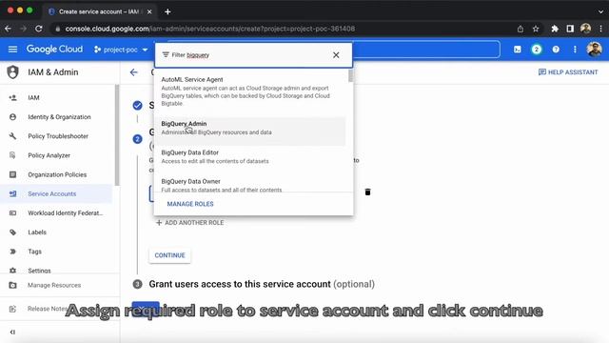Screen dimensions: 609x343
Task: Click the IAM & Admin shield icon
Action: coord(12,72)
